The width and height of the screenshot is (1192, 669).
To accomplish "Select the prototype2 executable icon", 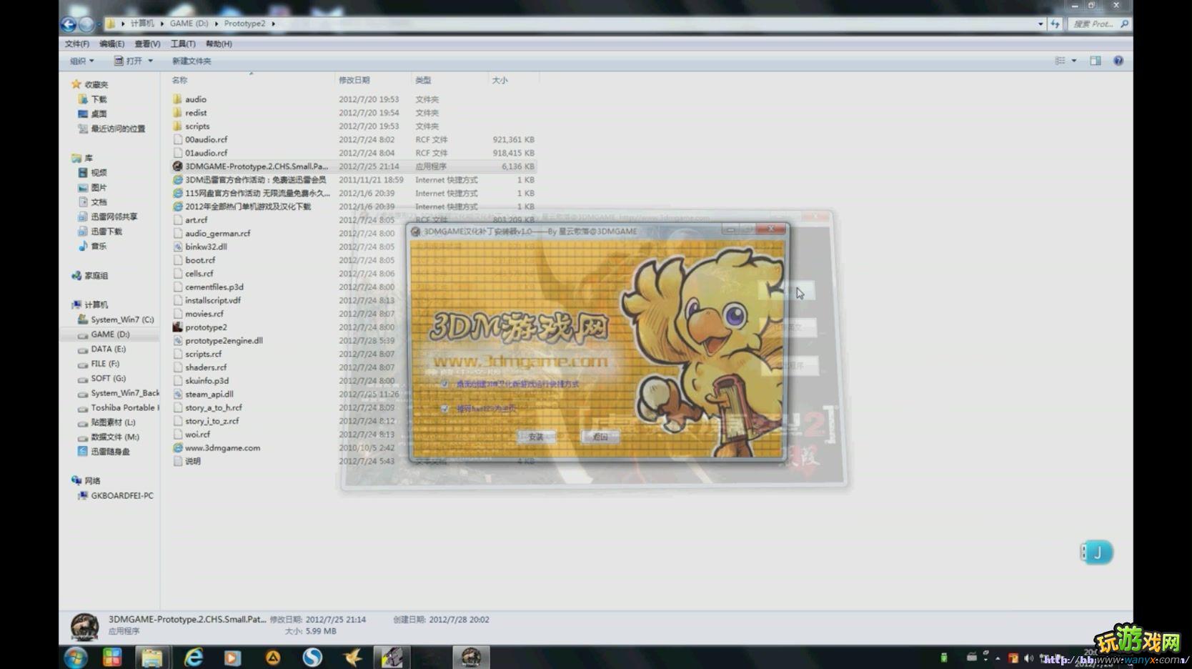I will point(177,327).
